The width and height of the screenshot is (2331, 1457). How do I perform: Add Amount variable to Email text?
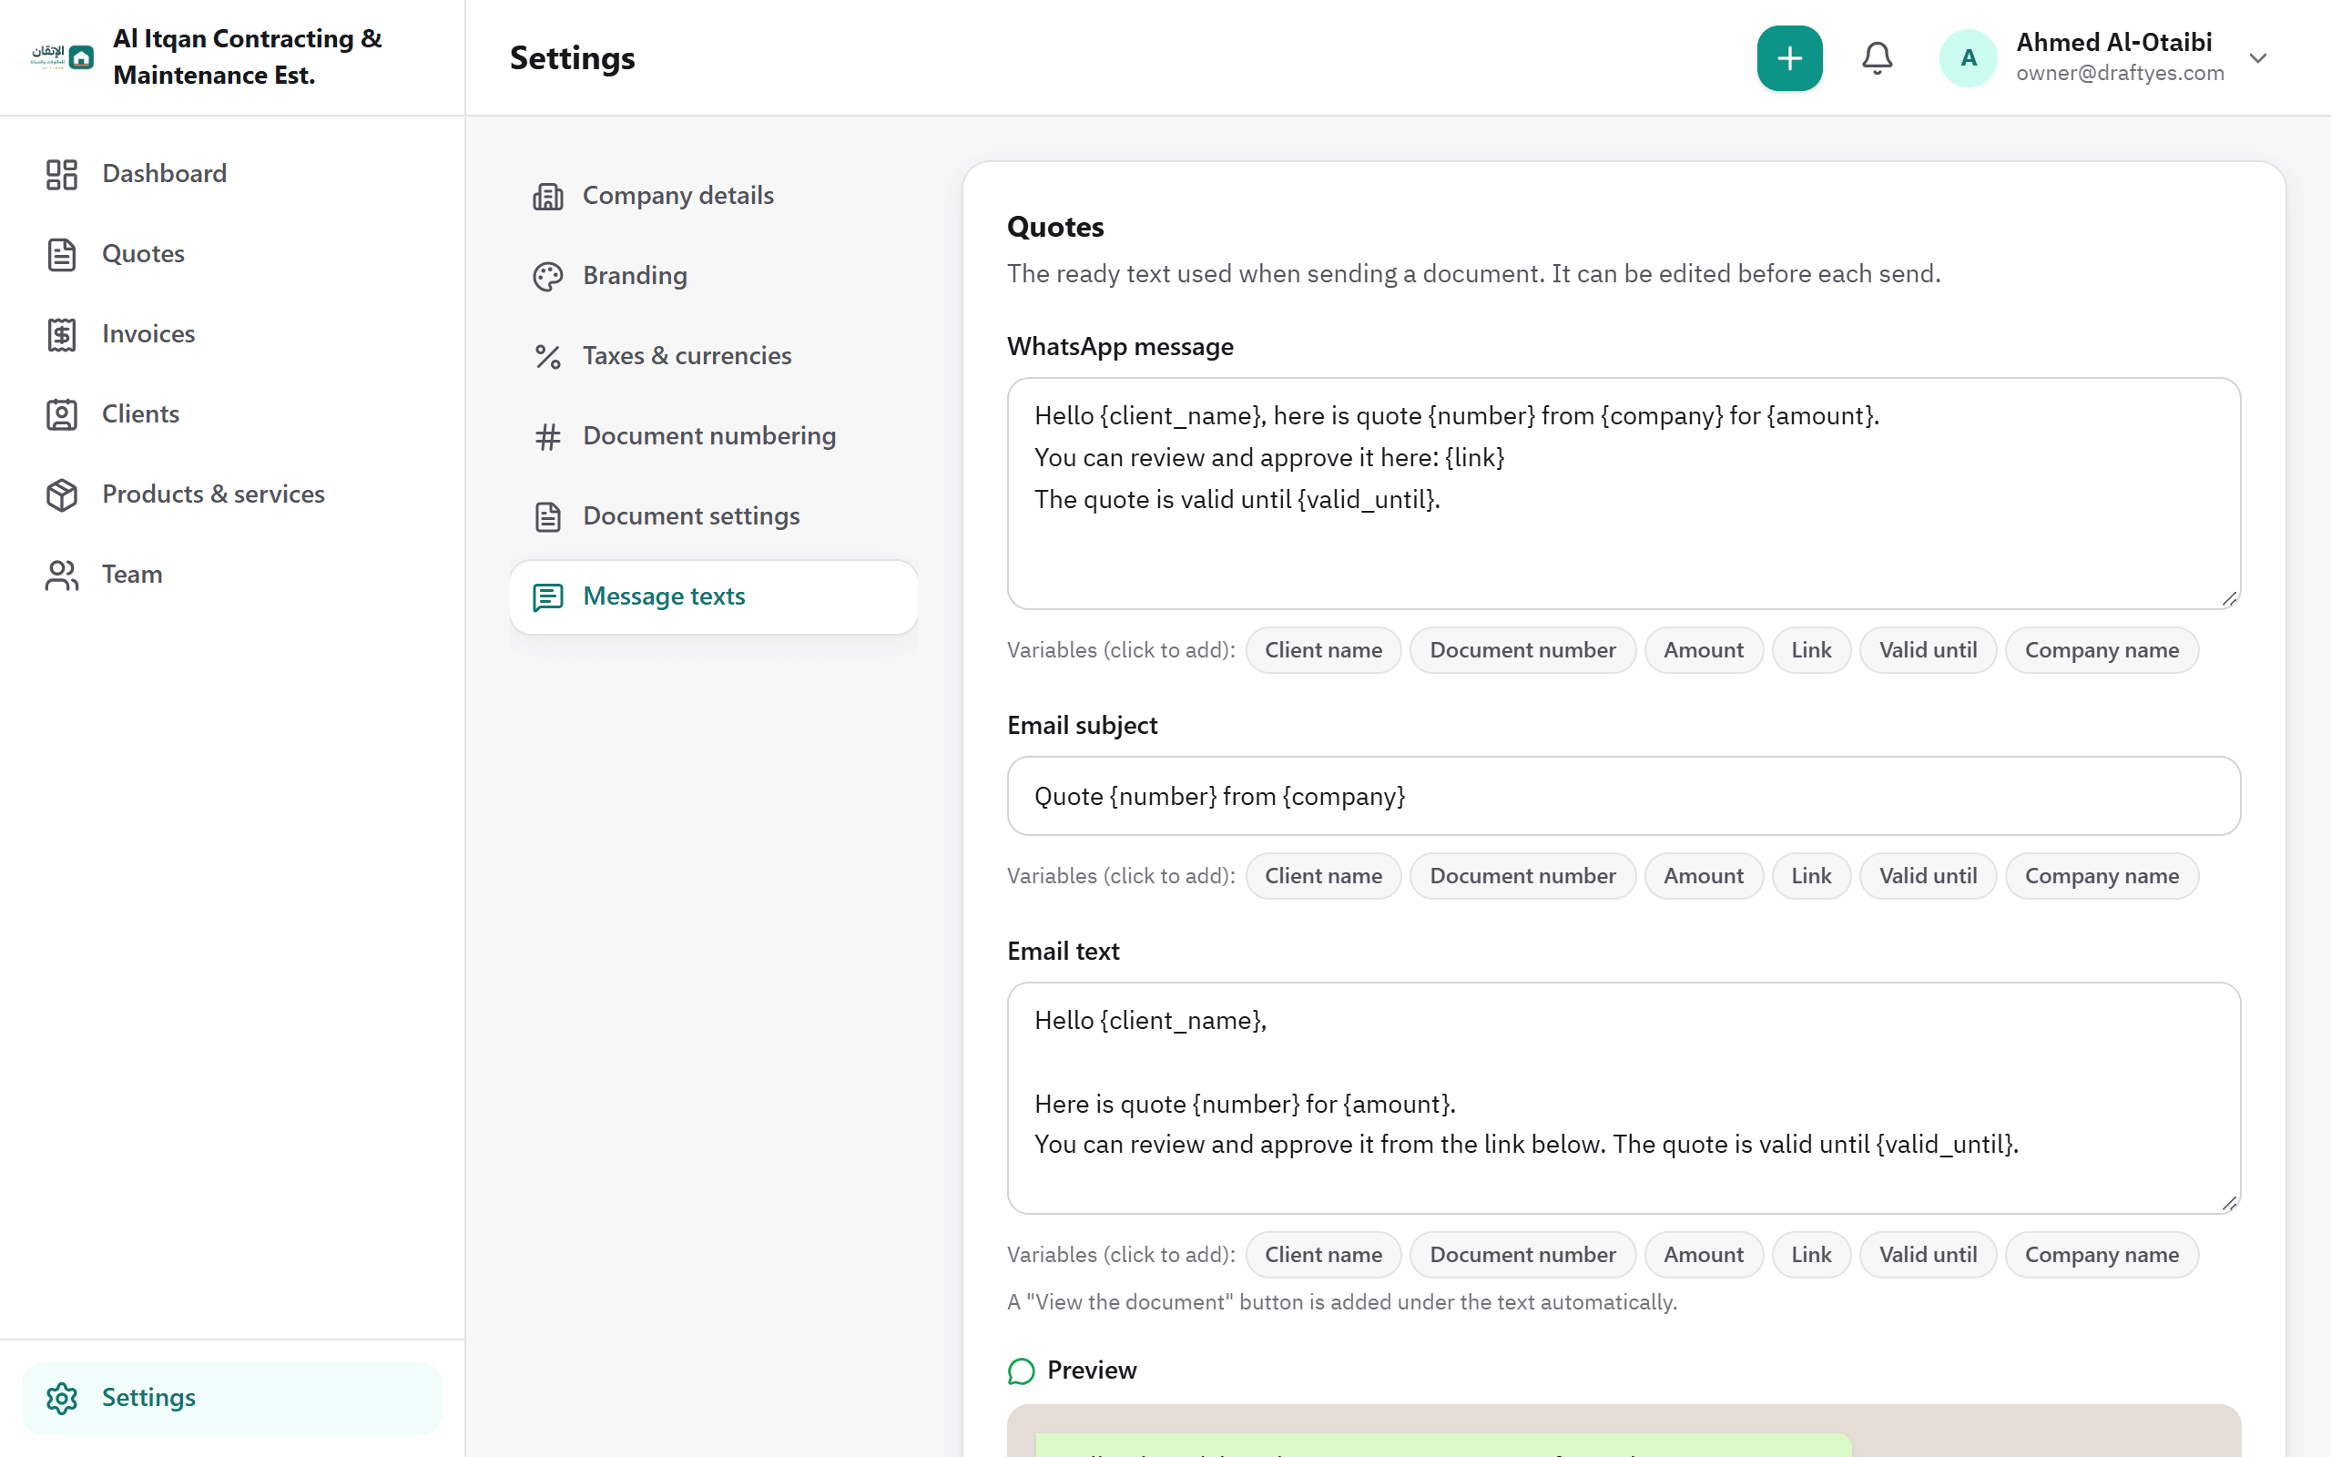tap(1703, 1255)
